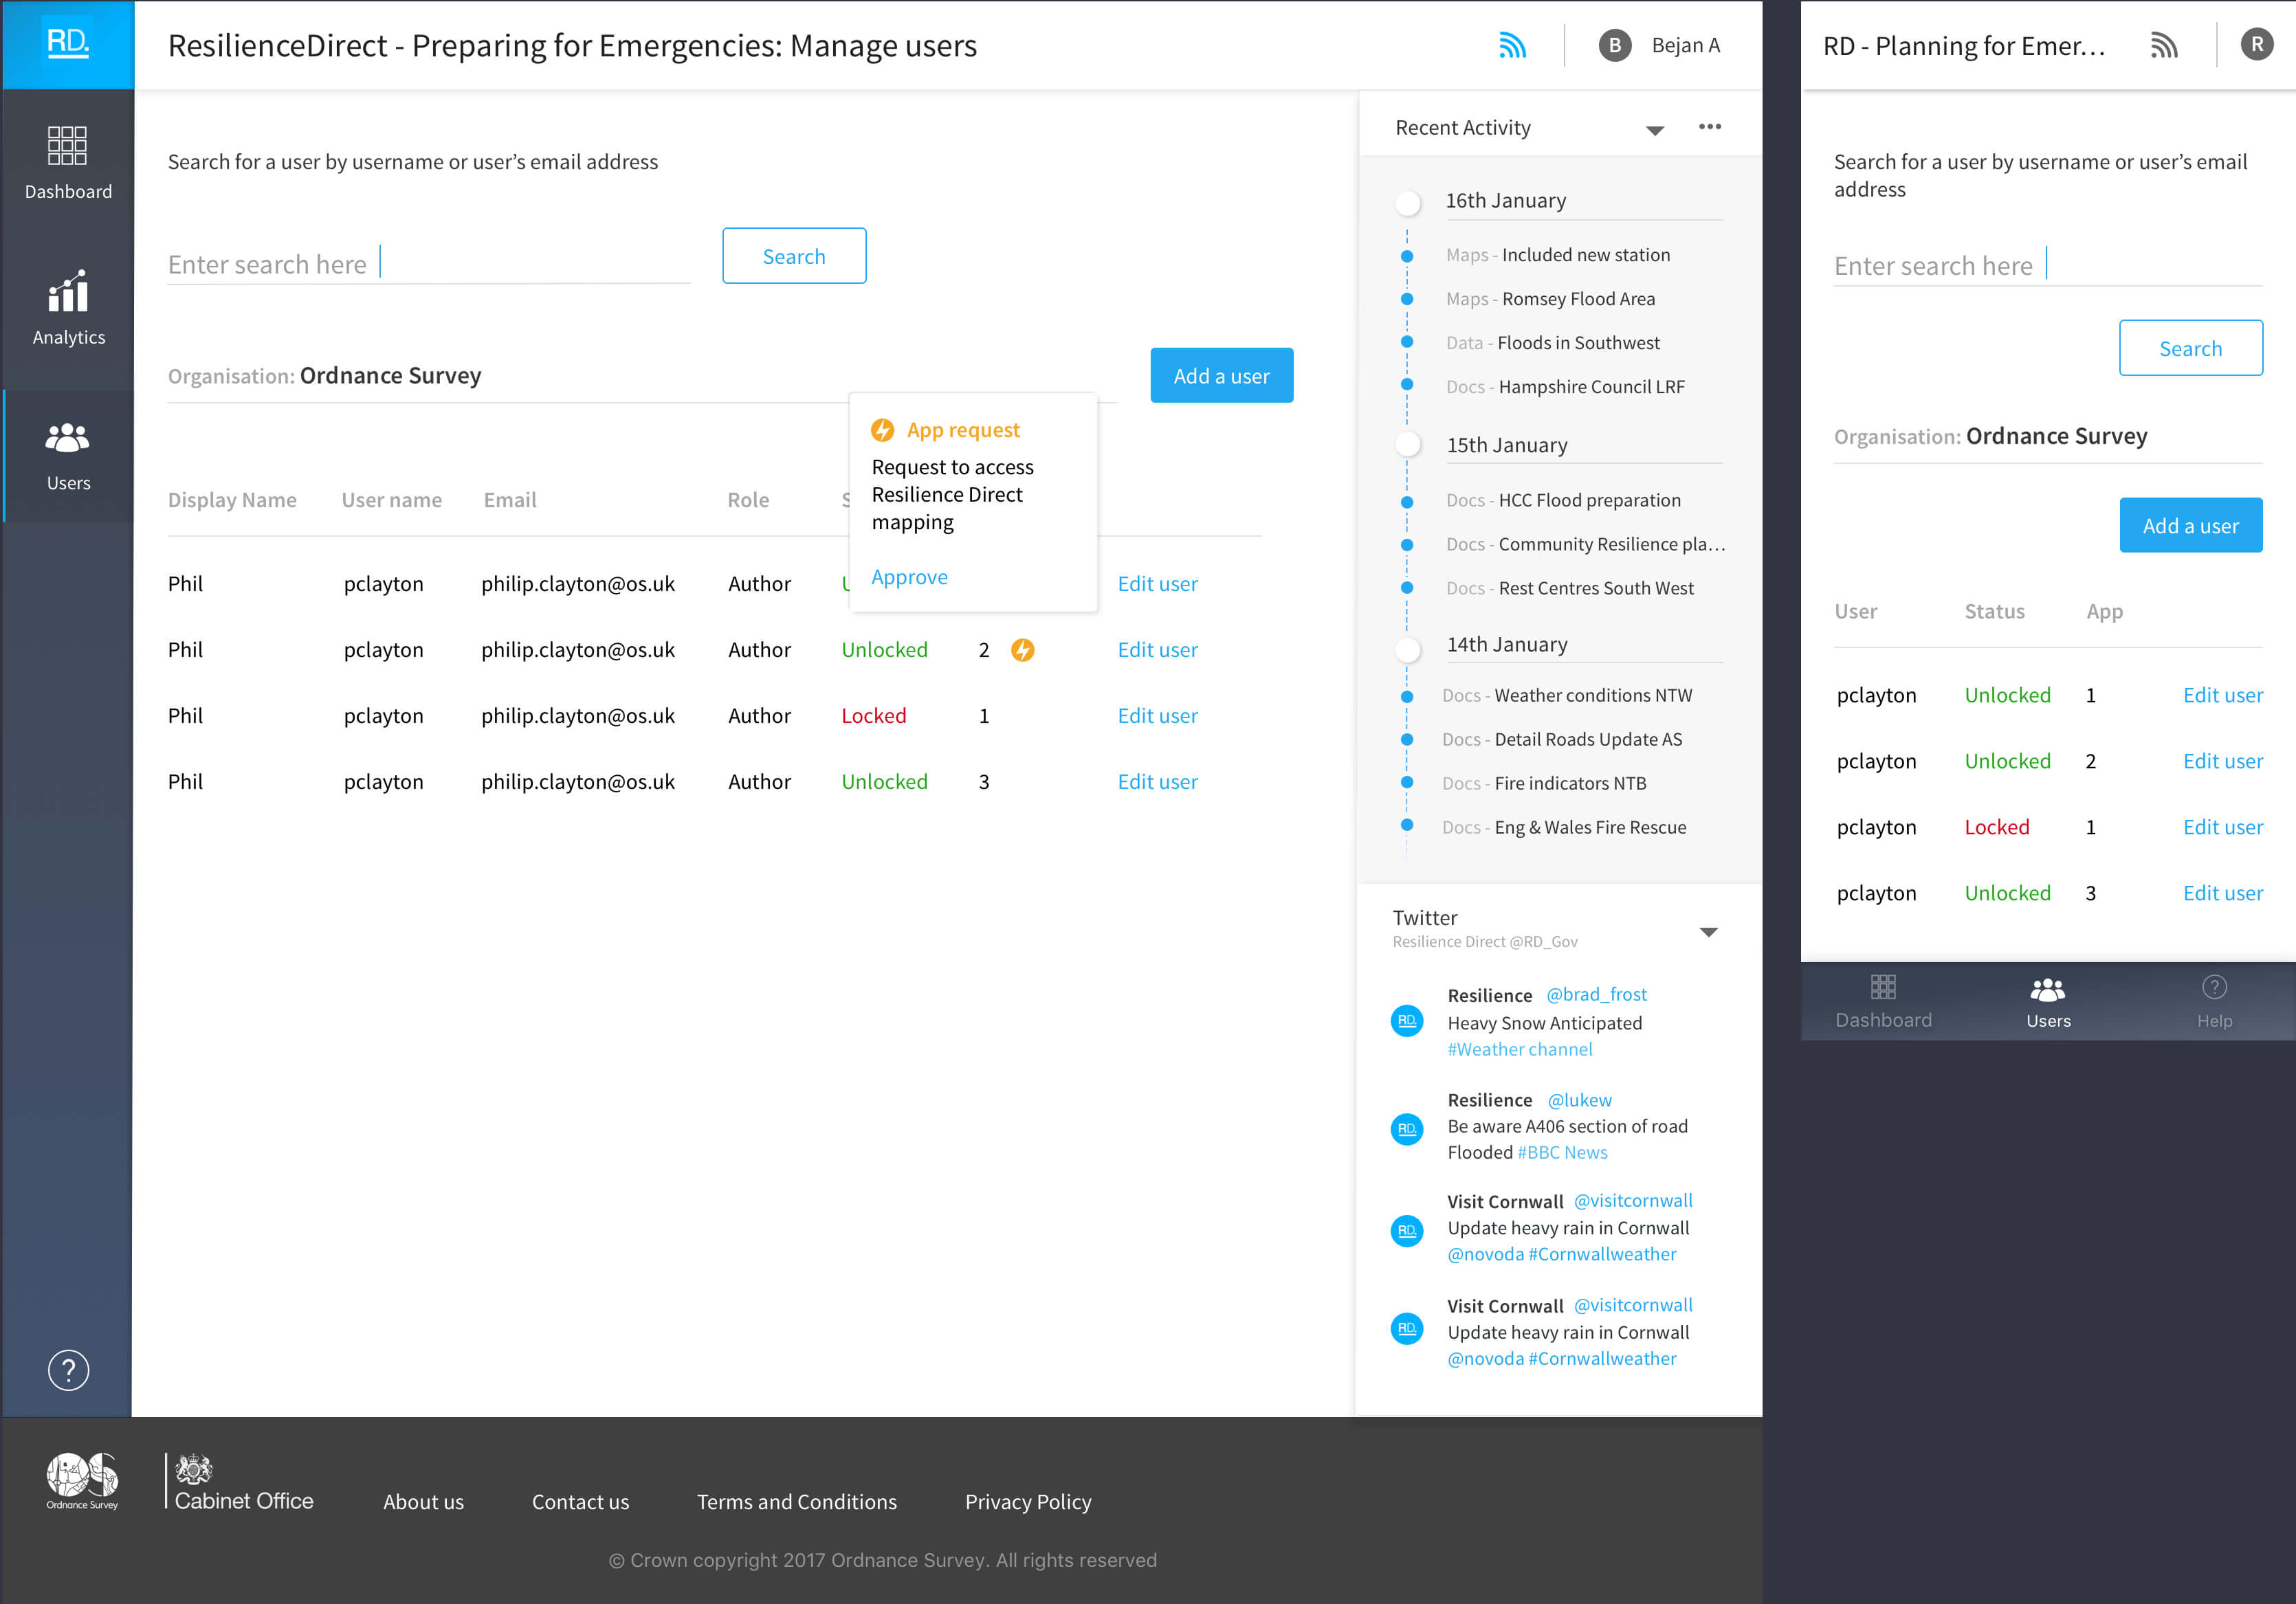
Task: Open the Recent Activity three-dots menu
Action: tap(1710, 127)
